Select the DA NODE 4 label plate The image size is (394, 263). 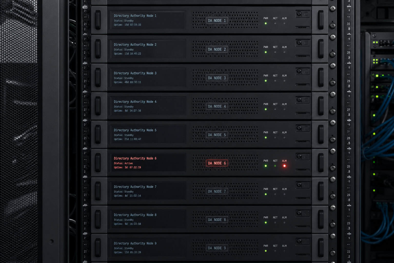(x=217, y=106)
